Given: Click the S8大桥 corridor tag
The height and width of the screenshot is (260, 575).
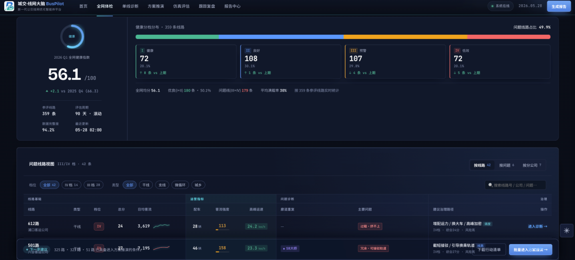Looking at the screenshot, I should coord(290,248).
